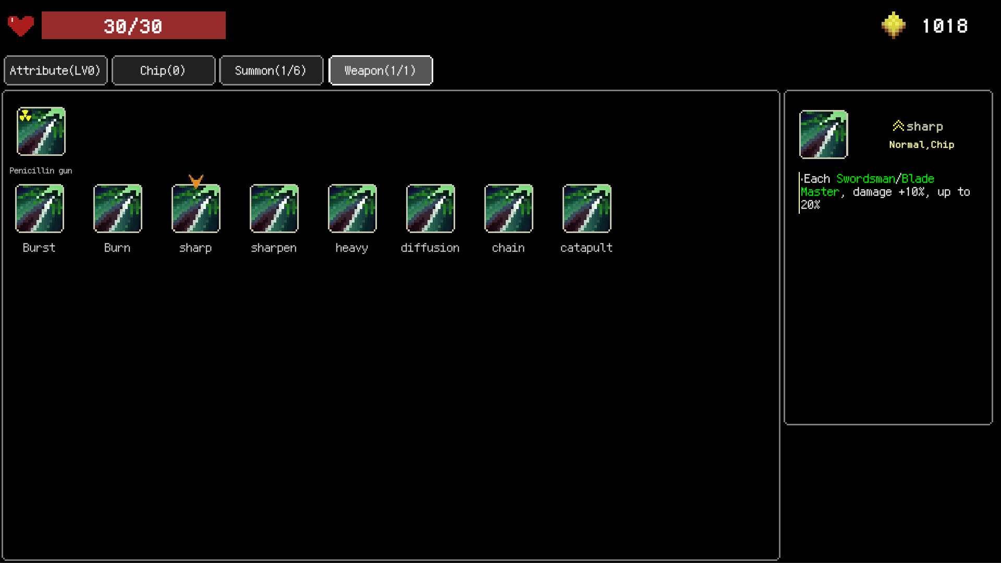Select the heavy chip icon
This screenshot has width=1001, height=563.
coord(352,209)
